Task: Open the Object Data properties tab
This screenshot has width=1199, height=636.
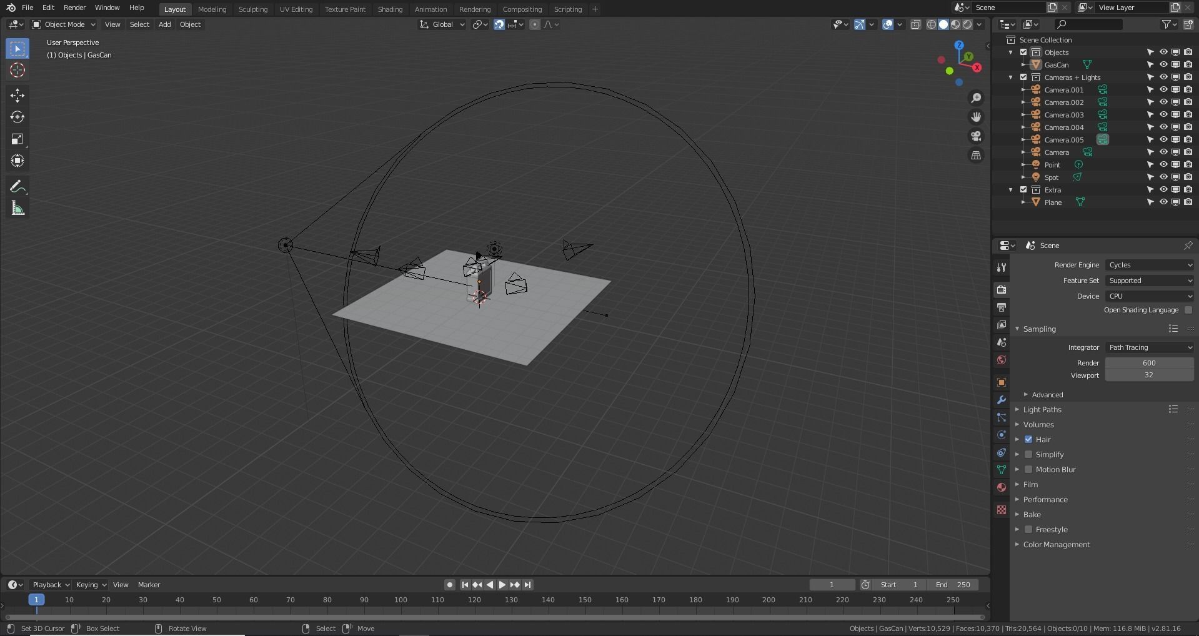Action: [1002, 470]
